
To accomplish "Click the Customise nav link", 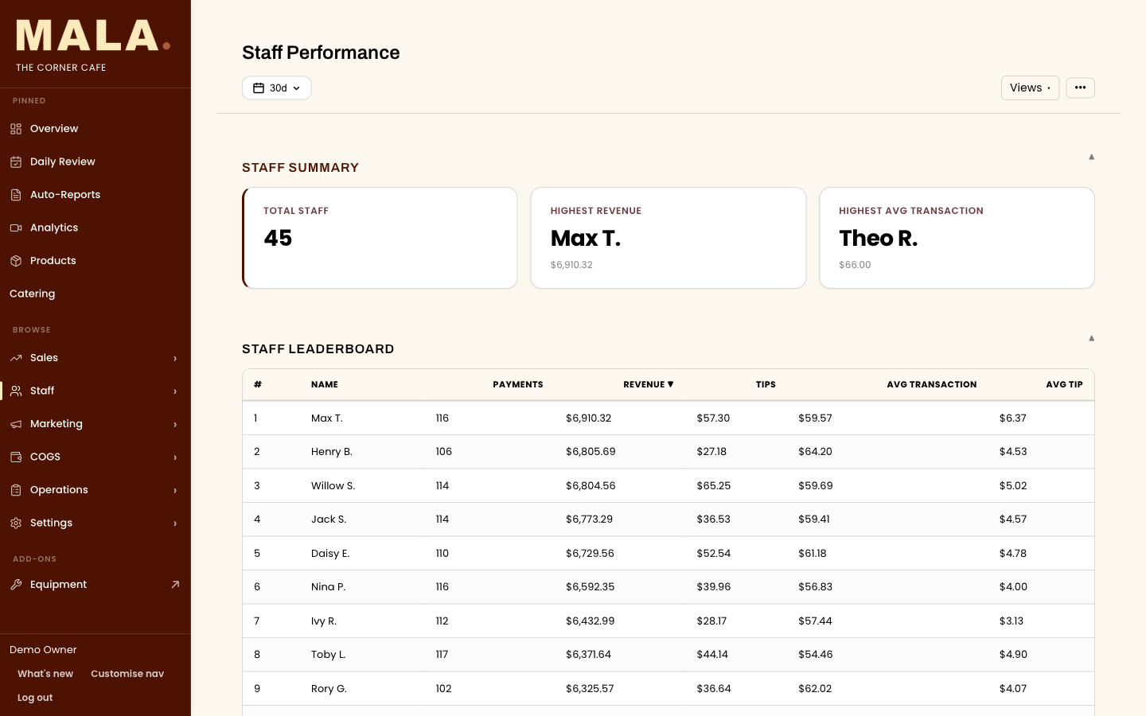I will [127, 674].
